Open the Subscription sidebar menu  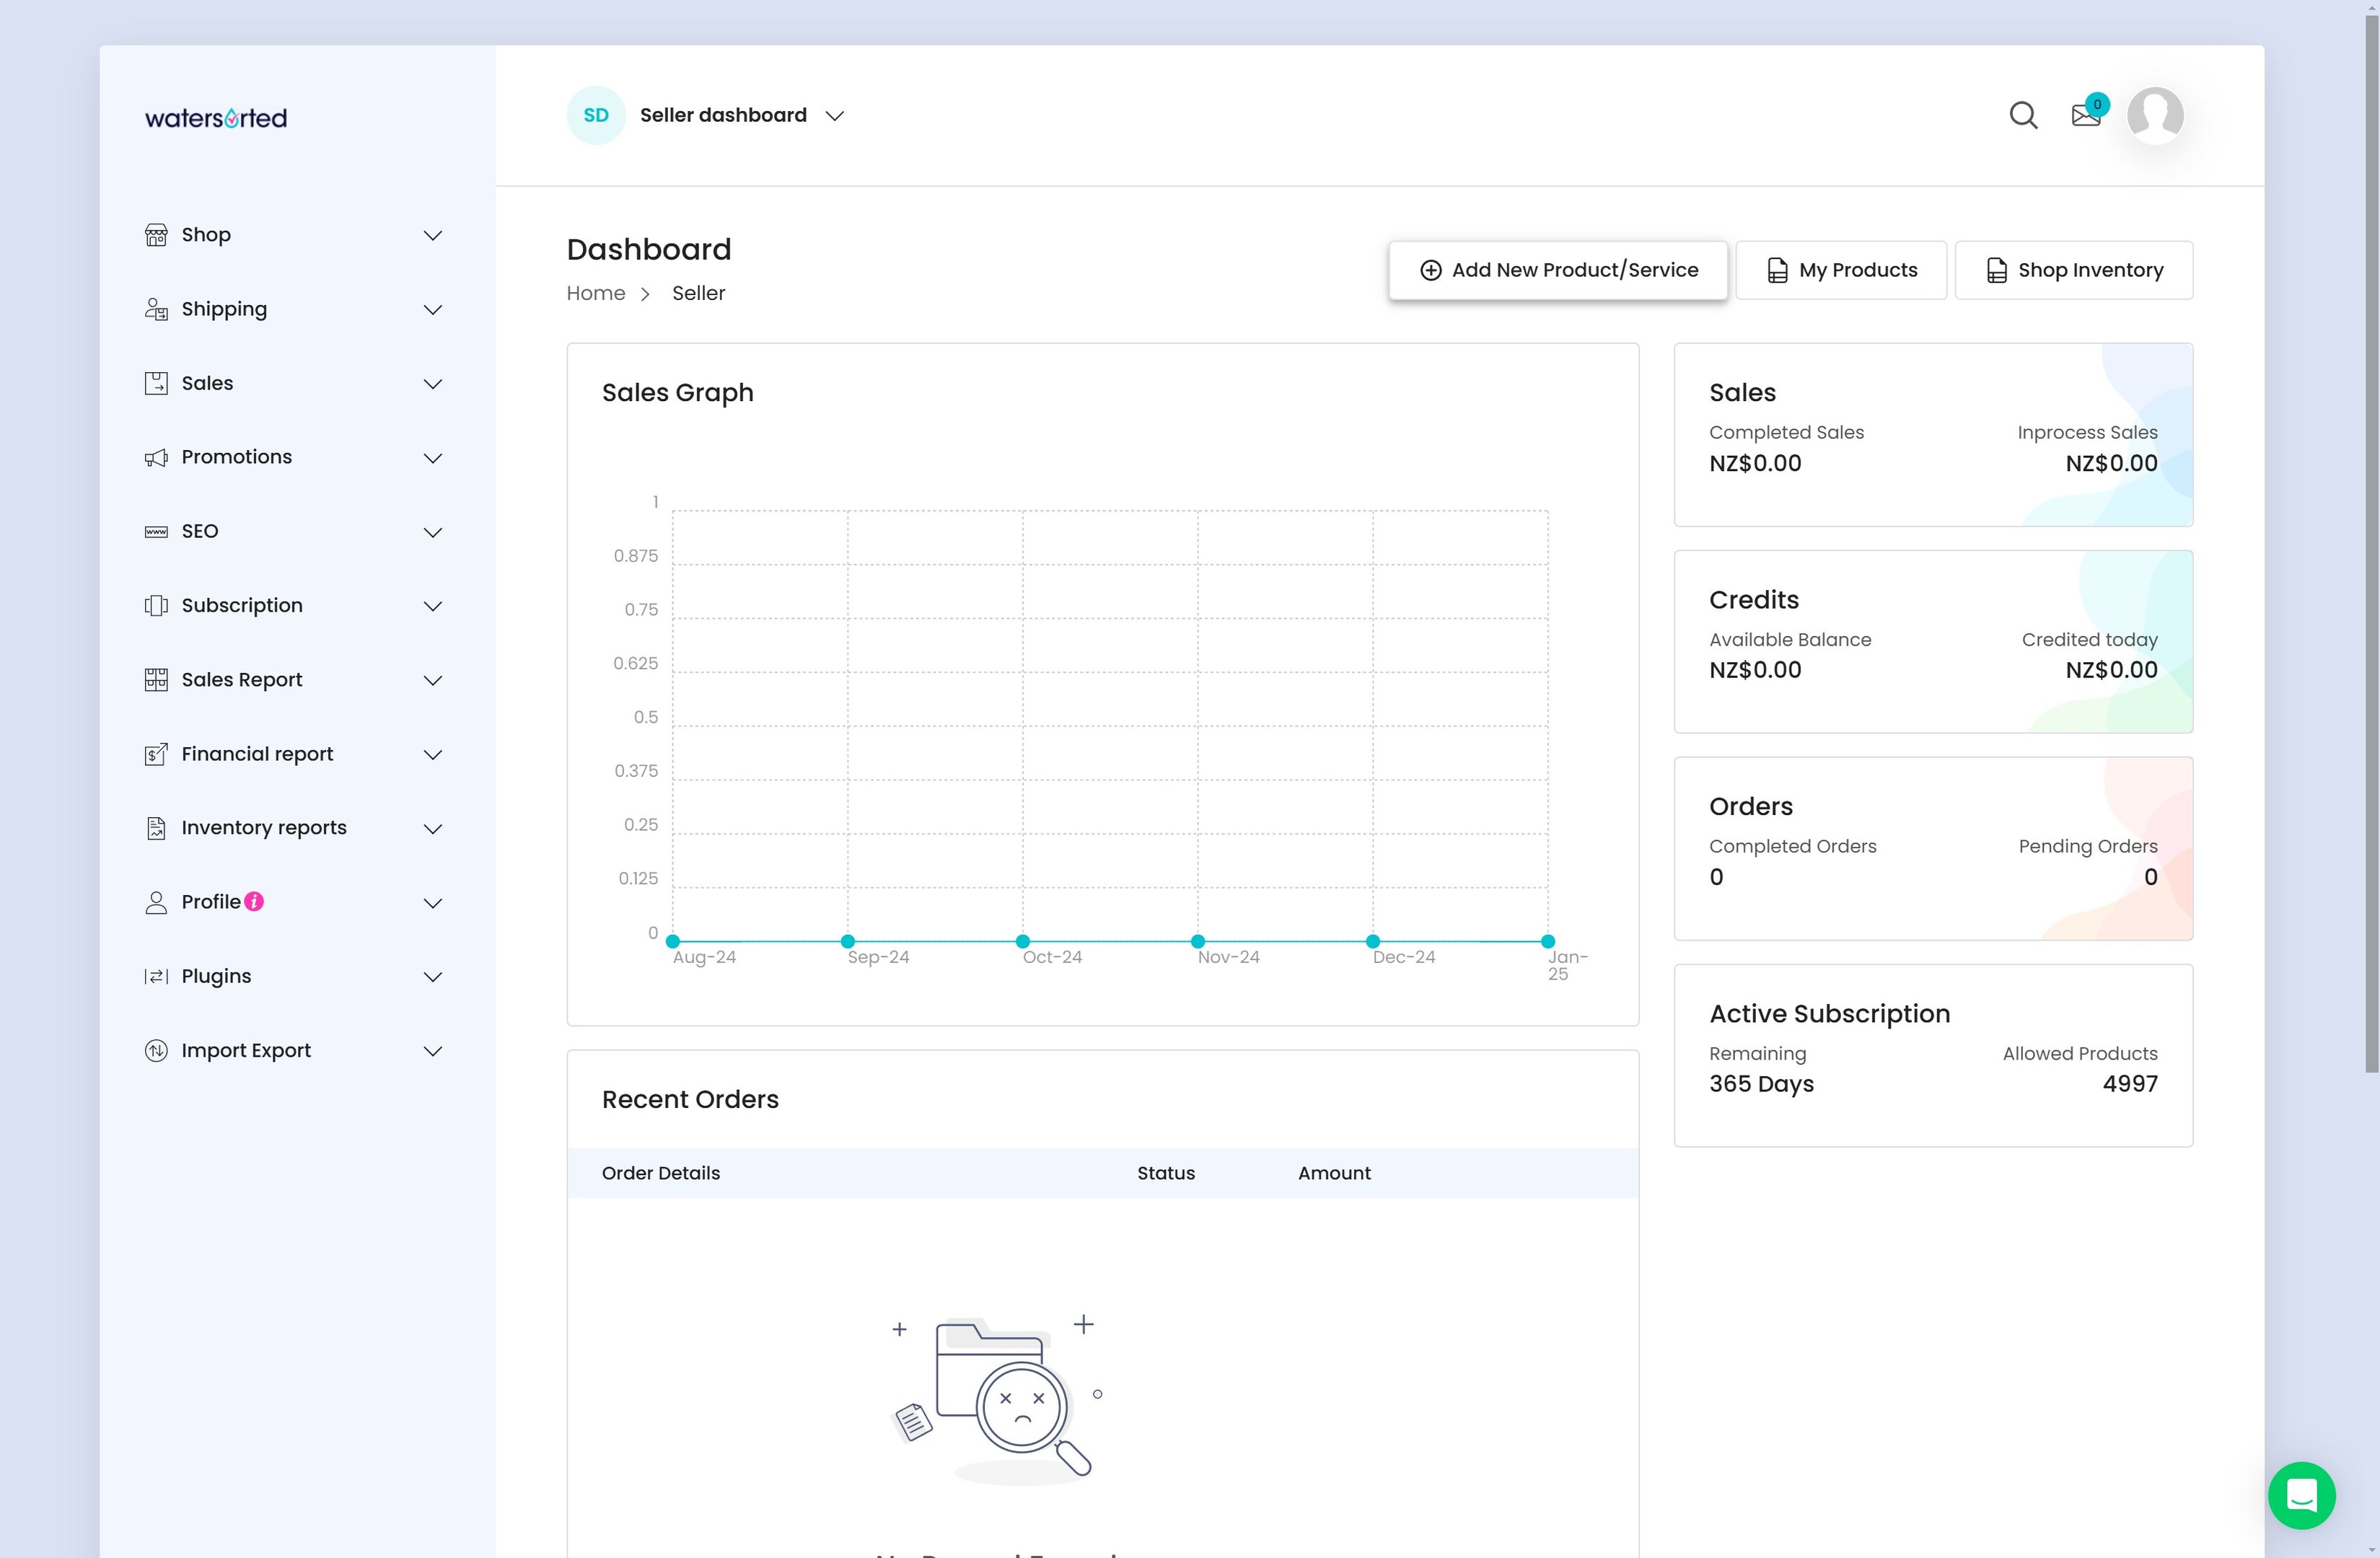[242, 605]
